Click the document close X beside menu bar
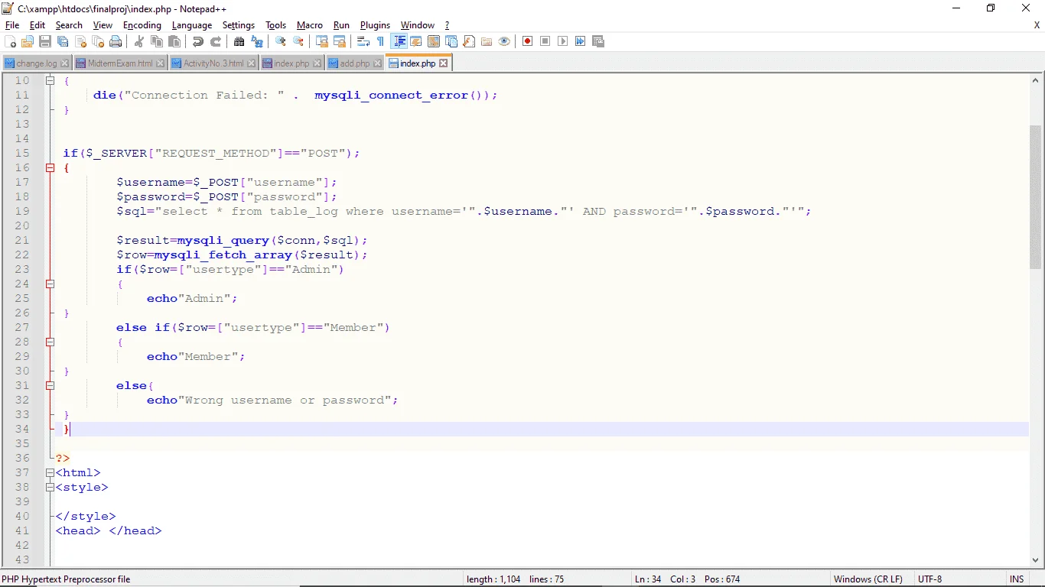 pos(1037,25)
